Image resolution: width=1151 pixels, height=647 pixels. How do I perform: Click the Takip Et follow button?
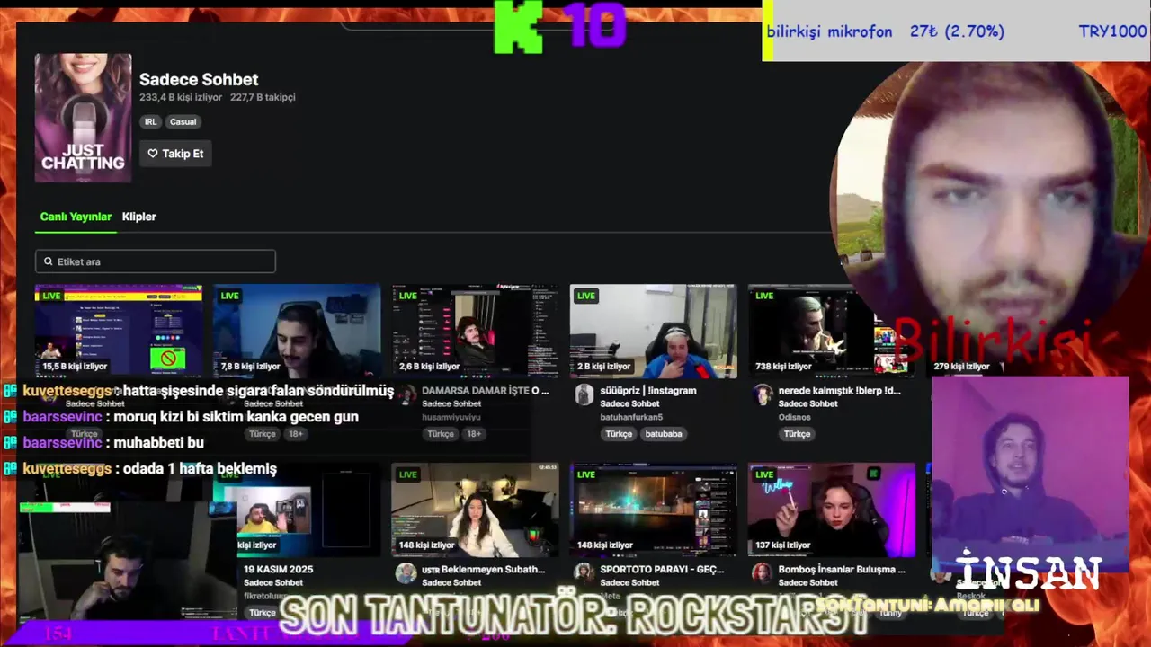tap(175, 154)
